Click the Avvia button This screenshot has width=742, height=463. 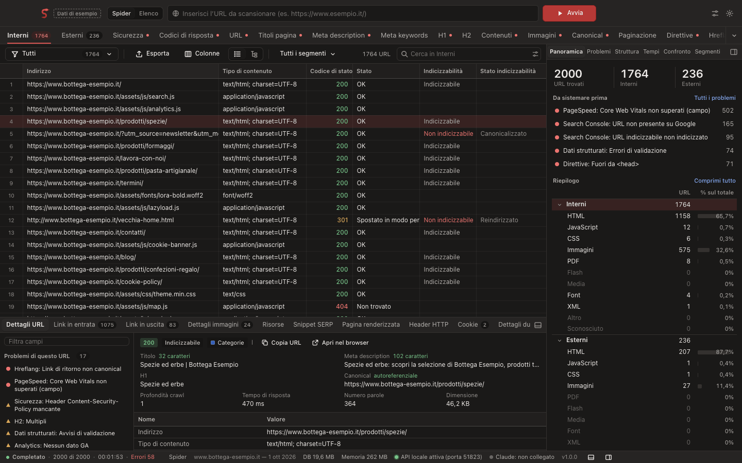[x=569, y=13]
